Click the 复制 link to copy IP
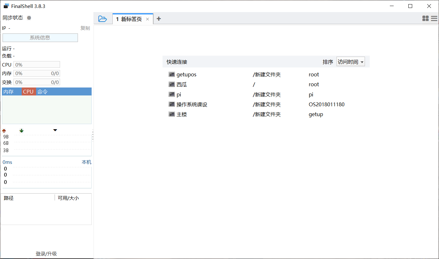The height and width of the screenshot is (259, 439). click(85, 28)
